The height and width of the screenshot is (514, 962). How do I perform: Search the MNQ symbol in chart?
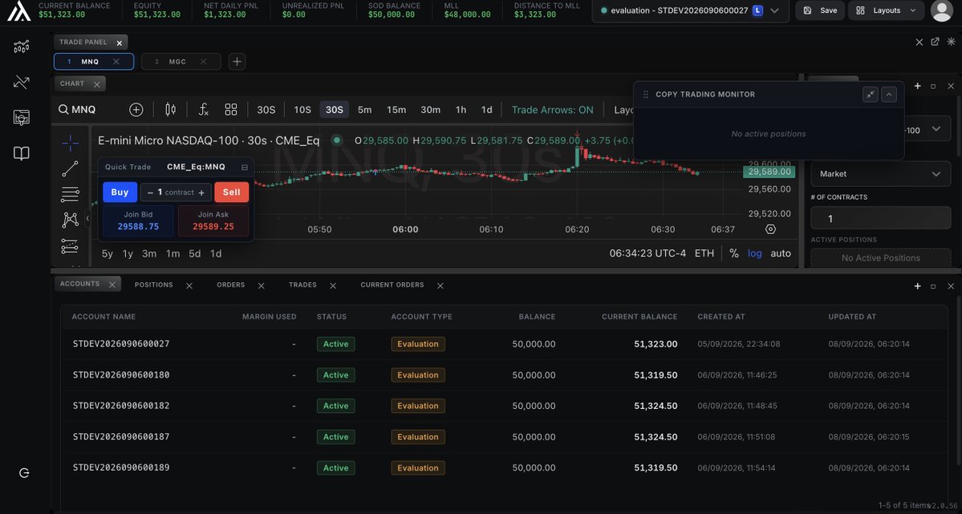click(x=77, y=110)
